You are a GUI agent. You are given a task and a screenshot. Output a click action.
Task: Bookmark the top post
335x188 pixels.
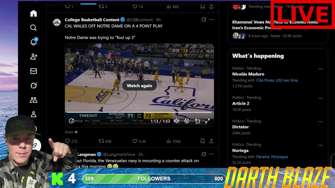[203, 7]
